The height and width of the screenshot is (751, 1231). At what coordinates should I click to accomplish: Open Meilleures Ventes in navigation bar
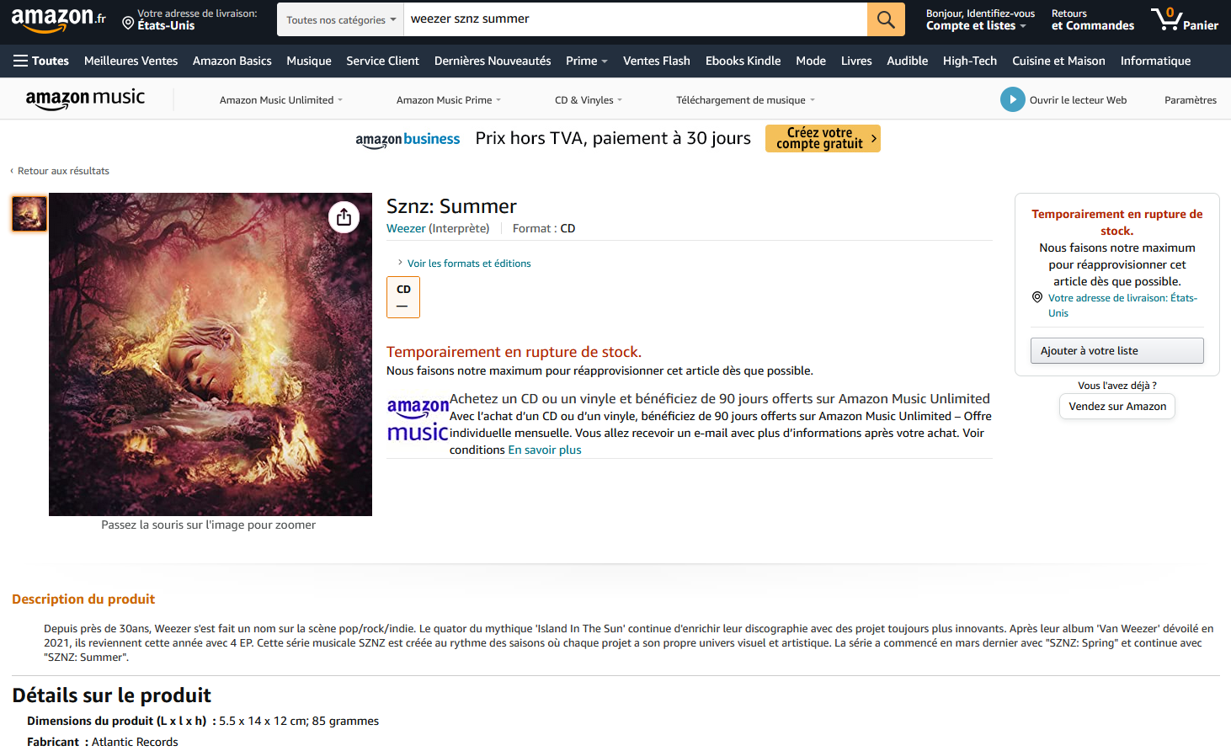pyautogui.click(x=131, y=61)
